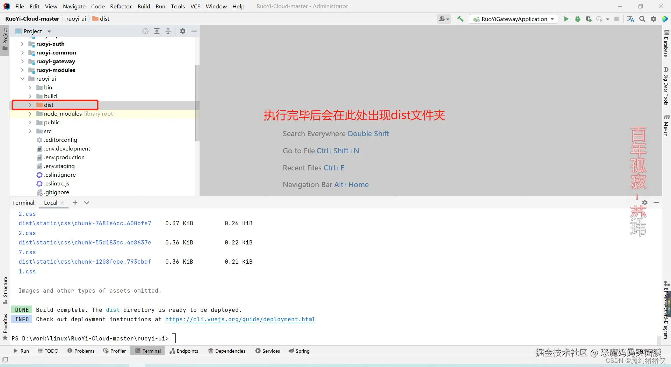Open the Vue CLI deployment guide link

click(240, 319)
